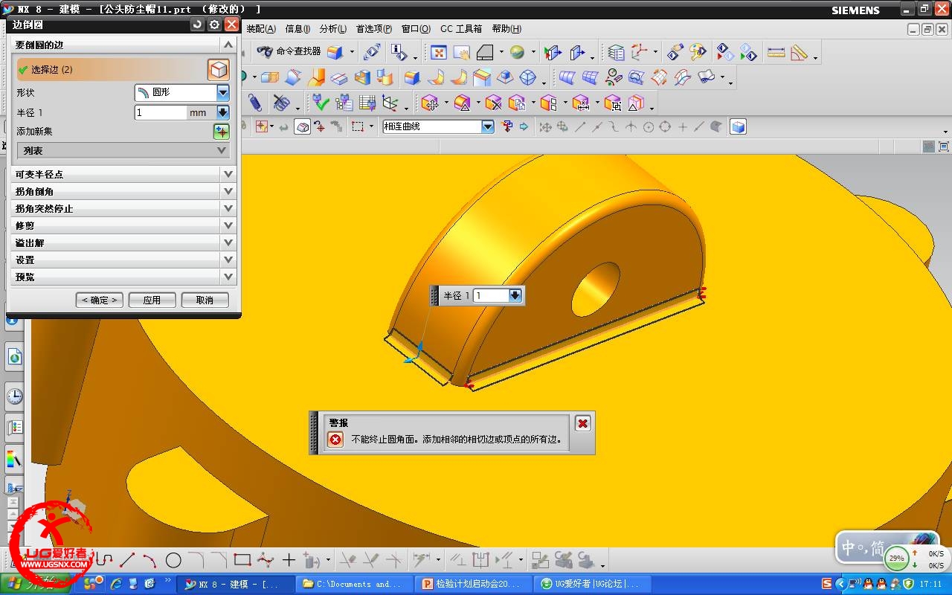Close the 警报 alert popup

click(x=582, y=423)
